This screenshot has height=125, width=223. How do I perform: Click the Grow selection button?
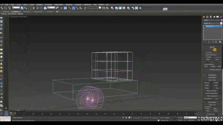point(217,59)
